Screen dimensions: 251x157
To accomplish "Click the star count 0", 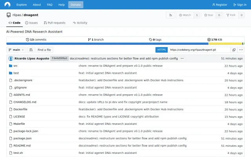I will tap(219, 15).
